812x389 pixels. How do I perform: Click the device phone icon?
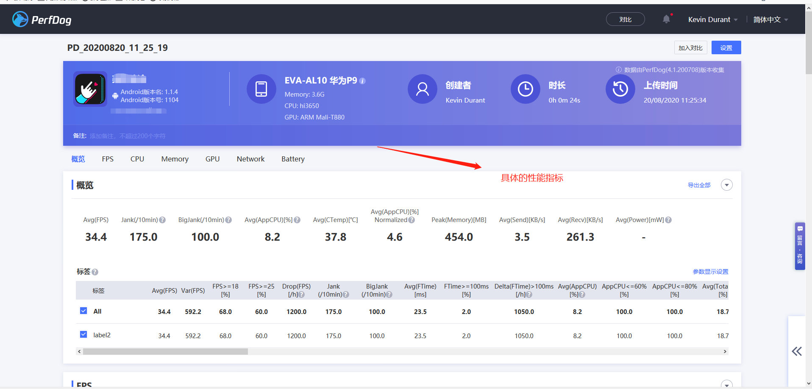pos(261,89)
